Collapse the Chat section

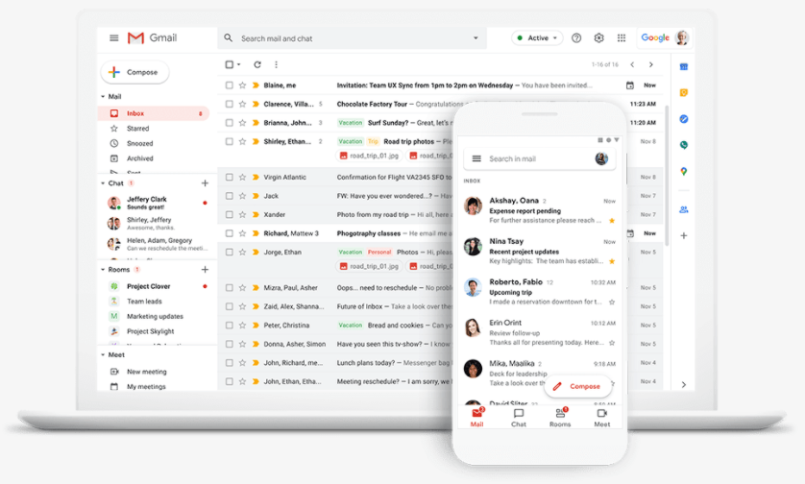pyautogui.click(x=103, y=183)
